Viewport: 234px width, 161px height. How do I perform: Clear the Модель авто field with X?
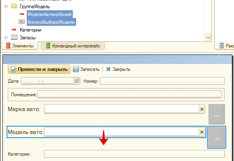202,132
